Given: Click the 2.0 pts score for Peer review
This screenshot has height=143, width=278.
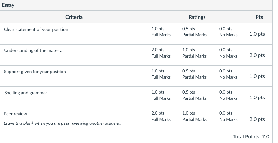Looking at the screenshot, I should point(257,119).
